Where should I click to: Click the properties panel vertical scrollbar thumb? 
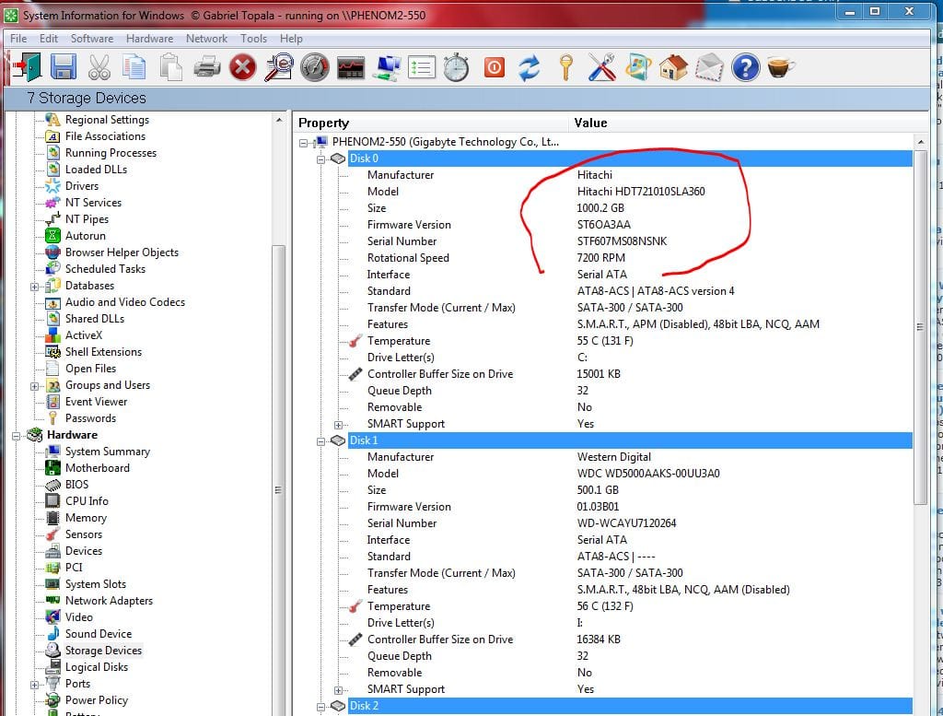(x=920, y=327)
